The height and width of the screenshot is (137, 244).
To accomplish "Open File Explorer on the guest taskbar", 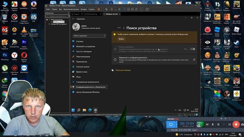I will (84, 110).
